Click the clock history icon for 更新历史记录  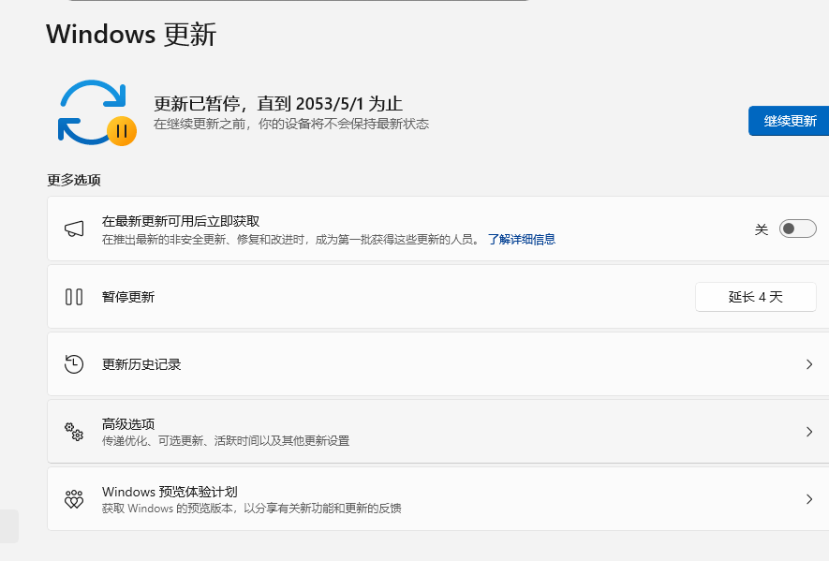tap(74, 364)
